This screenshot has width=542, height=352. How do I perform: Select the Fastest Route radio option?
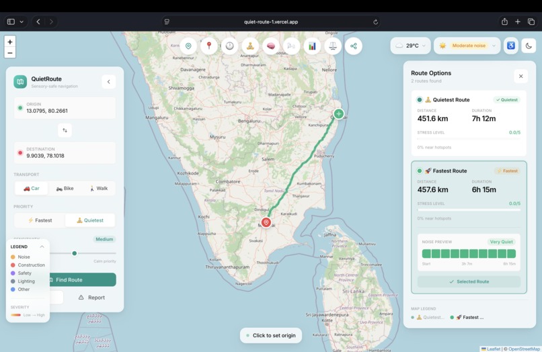click(x=420, y=171)
